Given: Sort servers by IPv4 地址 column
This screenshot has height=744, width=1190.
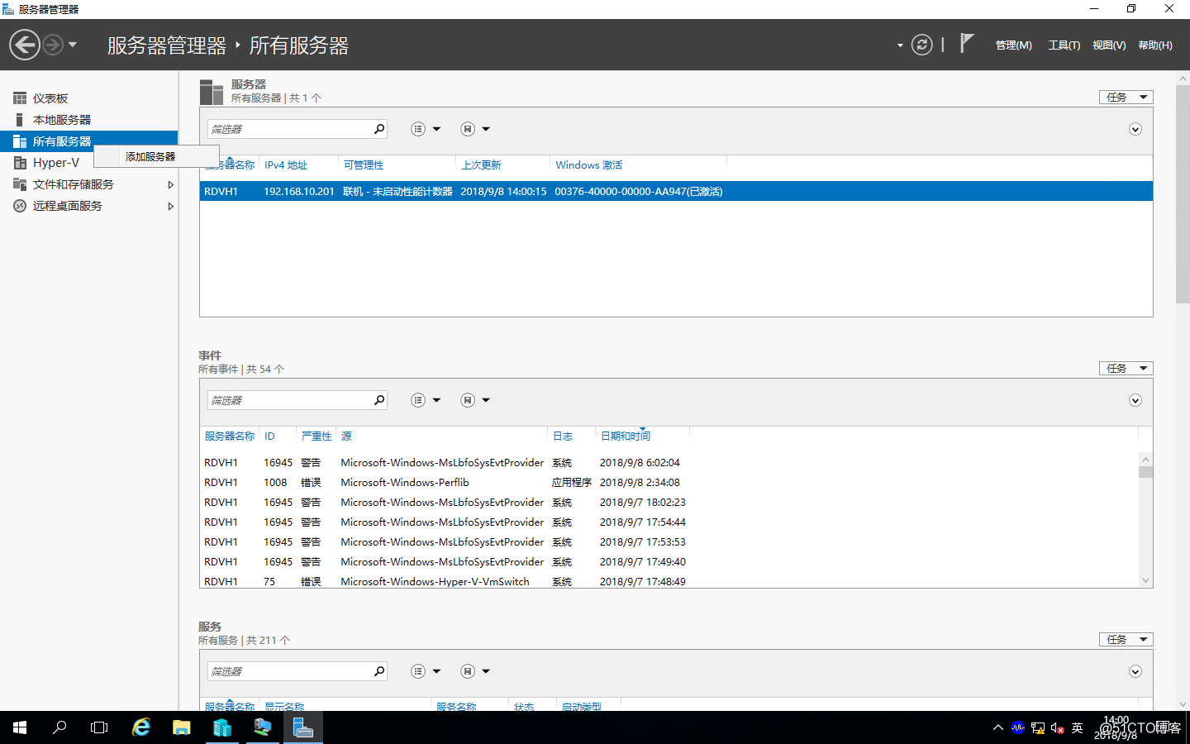Looking at the screenshot, I should [x=286, y=165].
